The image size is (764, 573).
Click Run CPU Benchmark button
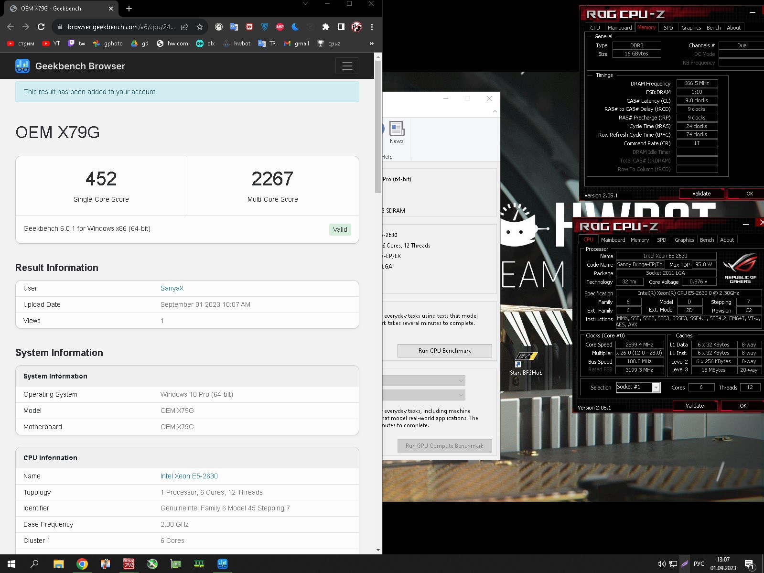coord(444,351)
